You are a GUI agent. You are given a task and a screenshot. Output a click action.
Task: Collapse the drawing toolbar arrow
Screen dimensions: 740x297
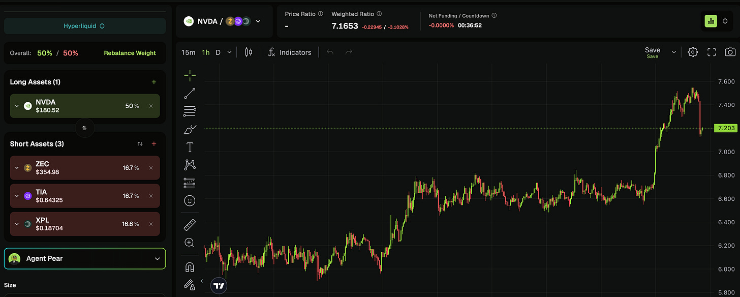202,281
